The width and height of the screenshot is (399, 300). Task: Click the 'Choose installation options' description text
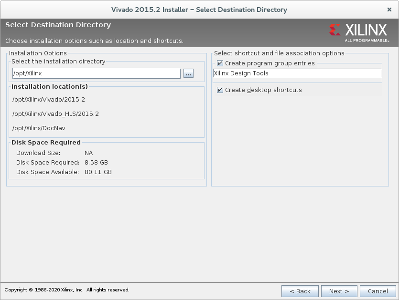95,41
